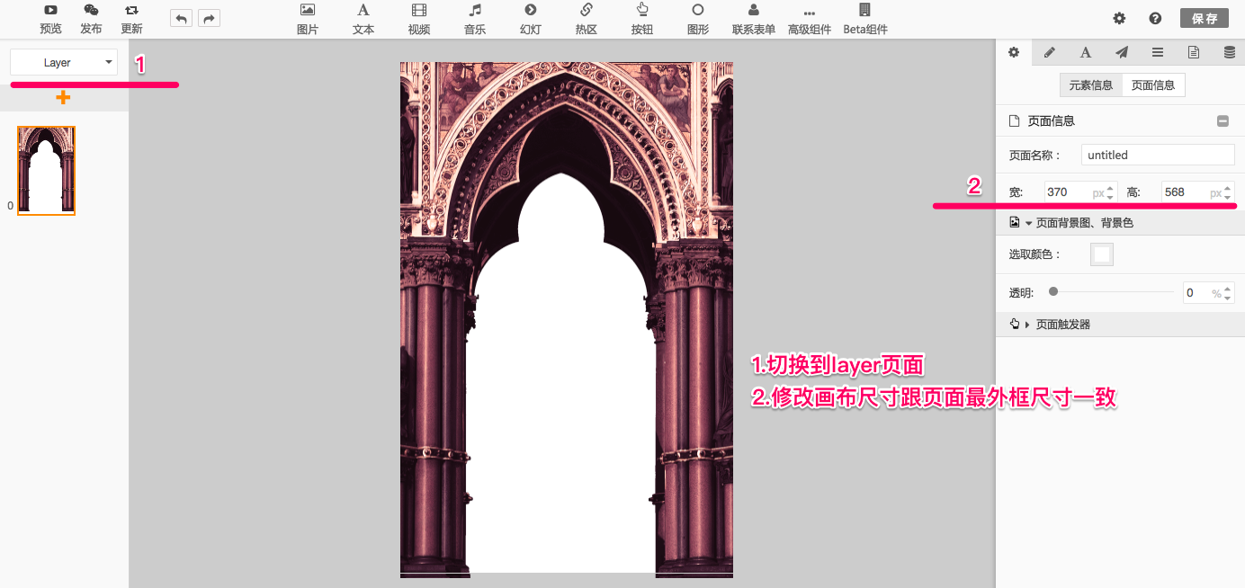Click the undo arrow button

(181, 18)
